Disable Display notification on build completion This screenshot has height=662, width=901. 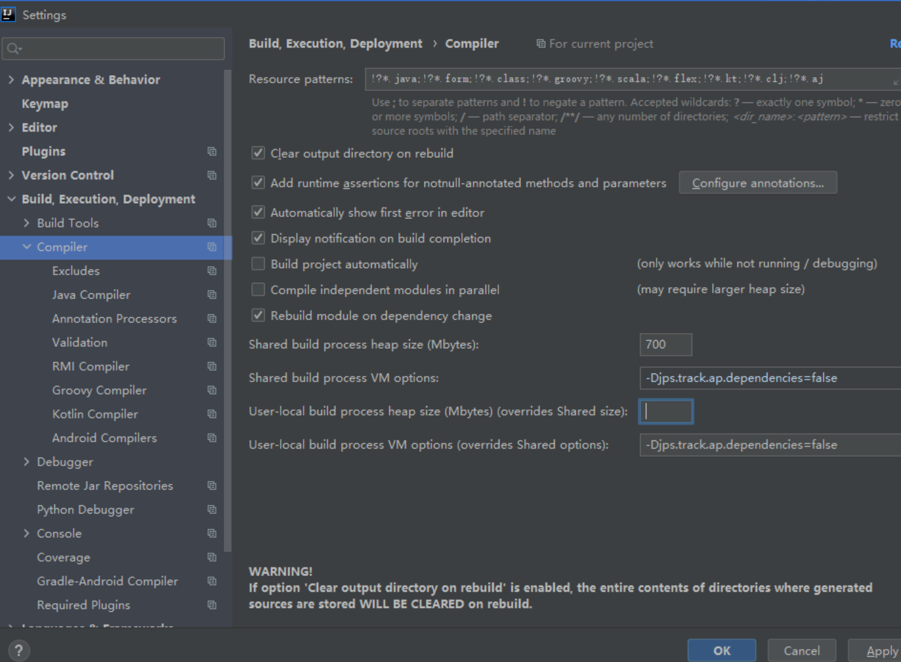pyautogui.click(x=258, y=238)
